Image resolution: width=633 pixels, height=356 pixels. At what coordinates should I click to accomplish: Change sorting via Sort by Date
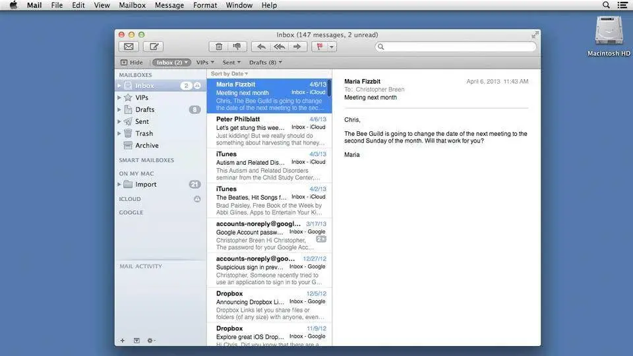(229, 74)
